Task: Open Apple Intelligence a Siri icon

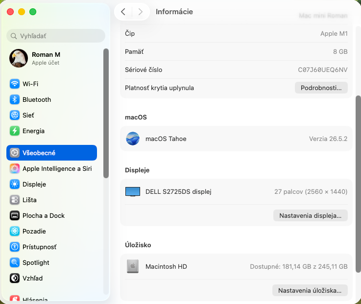Action: pyautogui.click(x=15, y=168)
